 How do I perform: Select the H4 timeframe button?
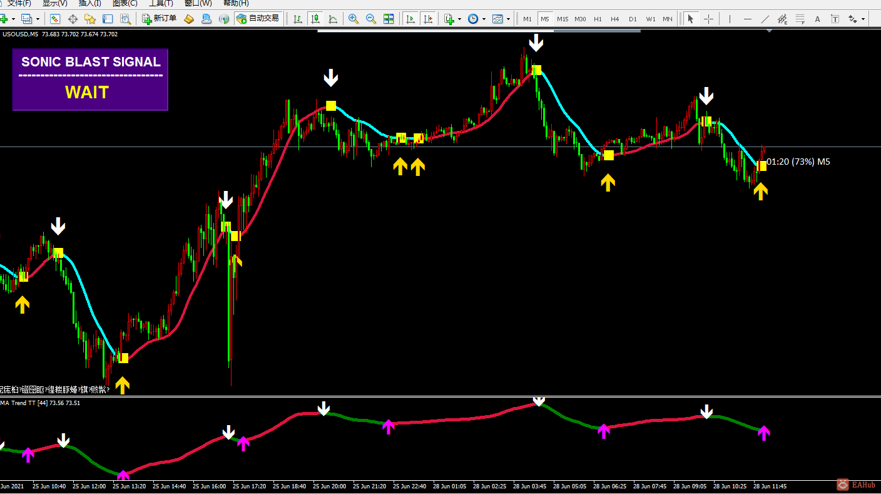click(615, 19)
